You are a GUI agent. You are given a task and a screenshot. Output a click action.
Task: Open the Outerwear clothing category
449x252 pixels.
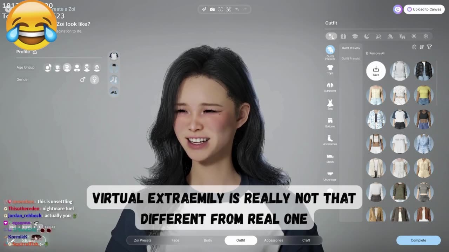(x=330, y=87)
